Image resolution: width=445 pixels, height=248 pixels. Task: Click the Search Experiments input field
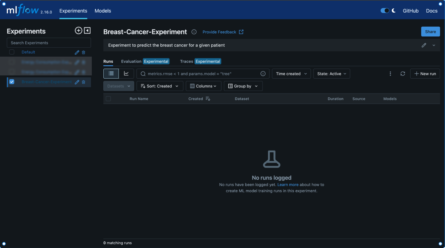pos(49,43)
